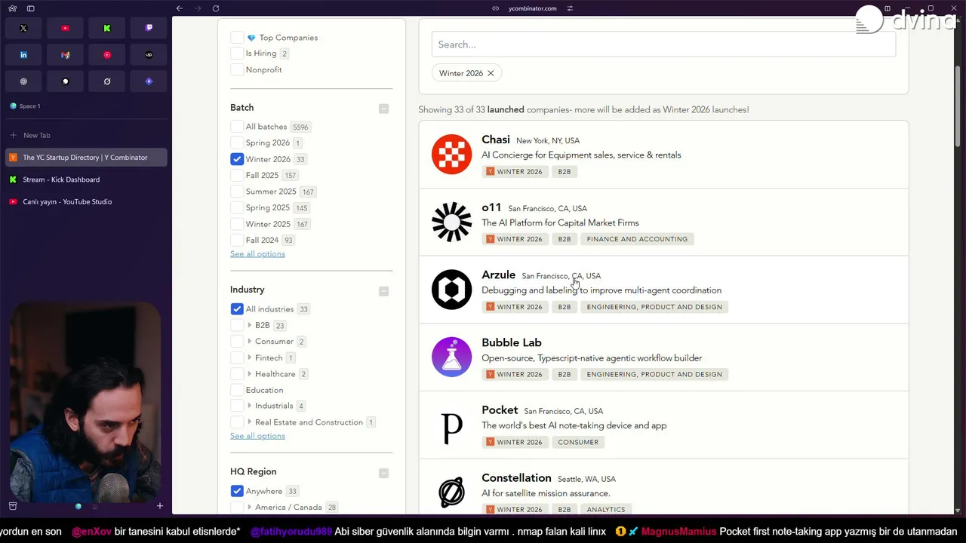Open the Gmail pinned shortcut
This screenshot has height=543, width=966.
tap(65, 54)
